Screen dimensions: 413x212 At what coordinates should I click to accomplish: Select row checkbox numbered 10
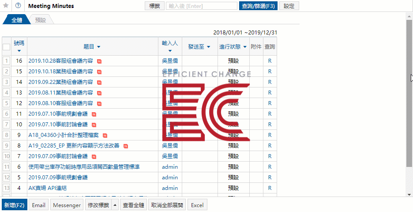7,156
